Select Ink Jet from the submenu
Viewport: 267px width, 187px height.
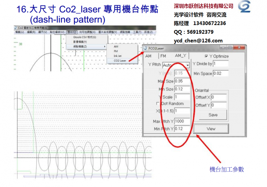(x=118, y=56)
